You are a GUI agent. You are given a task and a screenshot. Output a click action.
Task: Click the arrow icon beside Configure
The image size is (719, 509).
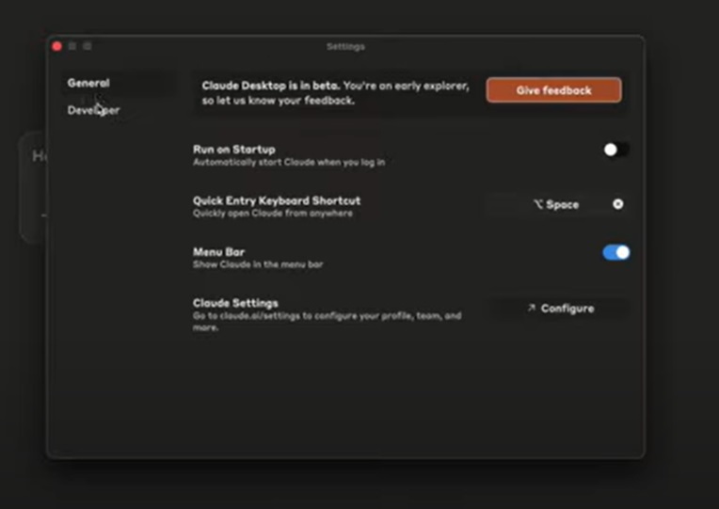531,308
